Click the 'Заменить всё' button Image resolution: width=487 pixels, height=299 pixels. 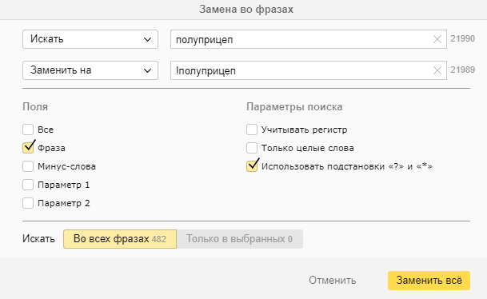(x=429, y=281)
